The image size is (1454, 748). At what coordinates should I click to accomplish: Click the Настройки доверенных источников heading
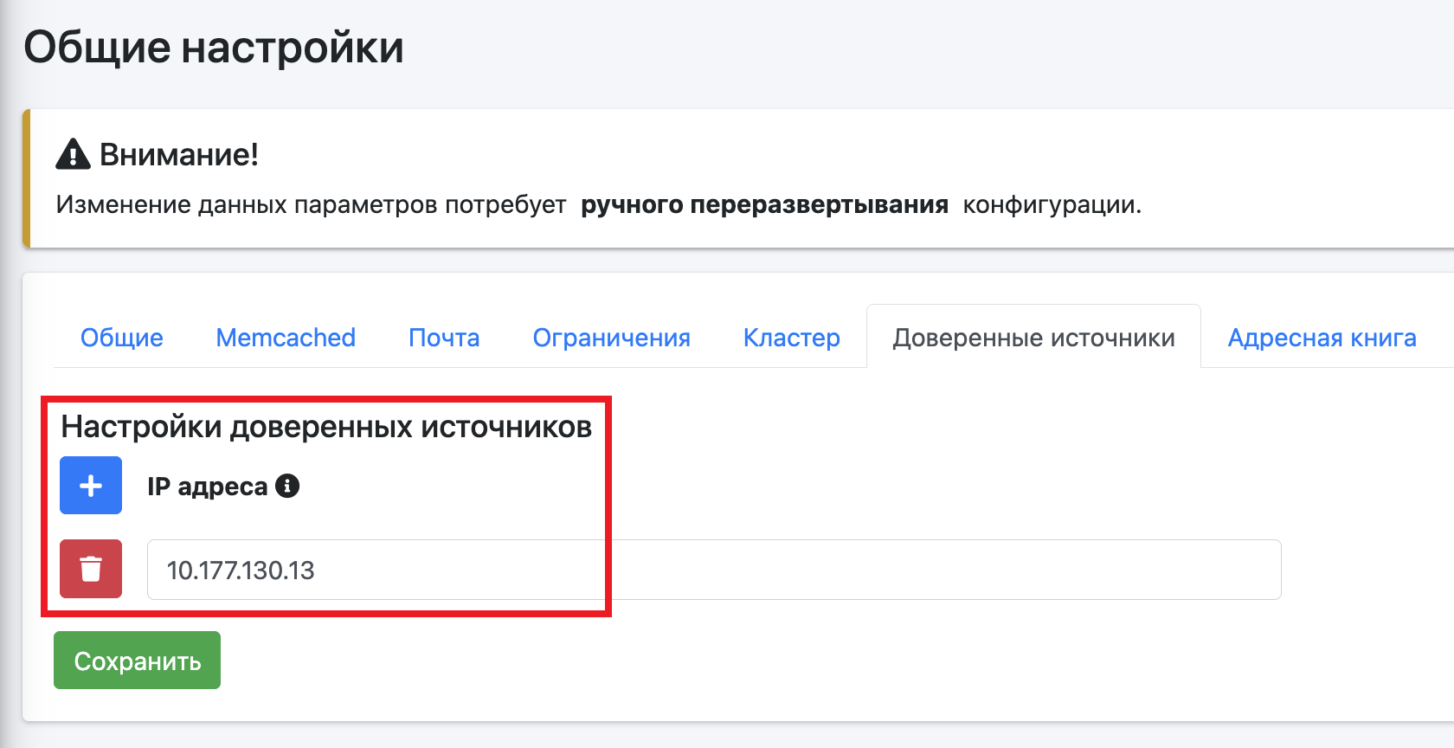(x=326, y=427)
